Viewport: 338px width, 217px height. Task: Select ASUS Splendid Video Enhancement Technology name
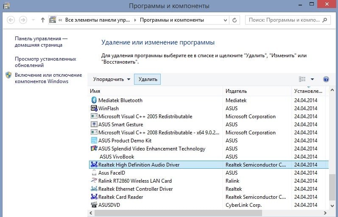tap(152, 149)
